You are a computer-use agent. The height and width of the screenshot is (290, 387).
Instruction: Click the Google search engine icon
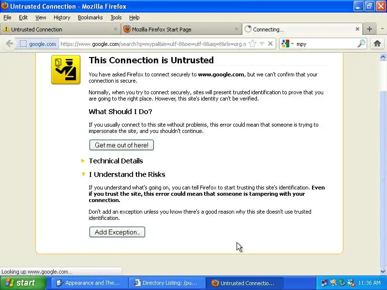coord(285,43)
